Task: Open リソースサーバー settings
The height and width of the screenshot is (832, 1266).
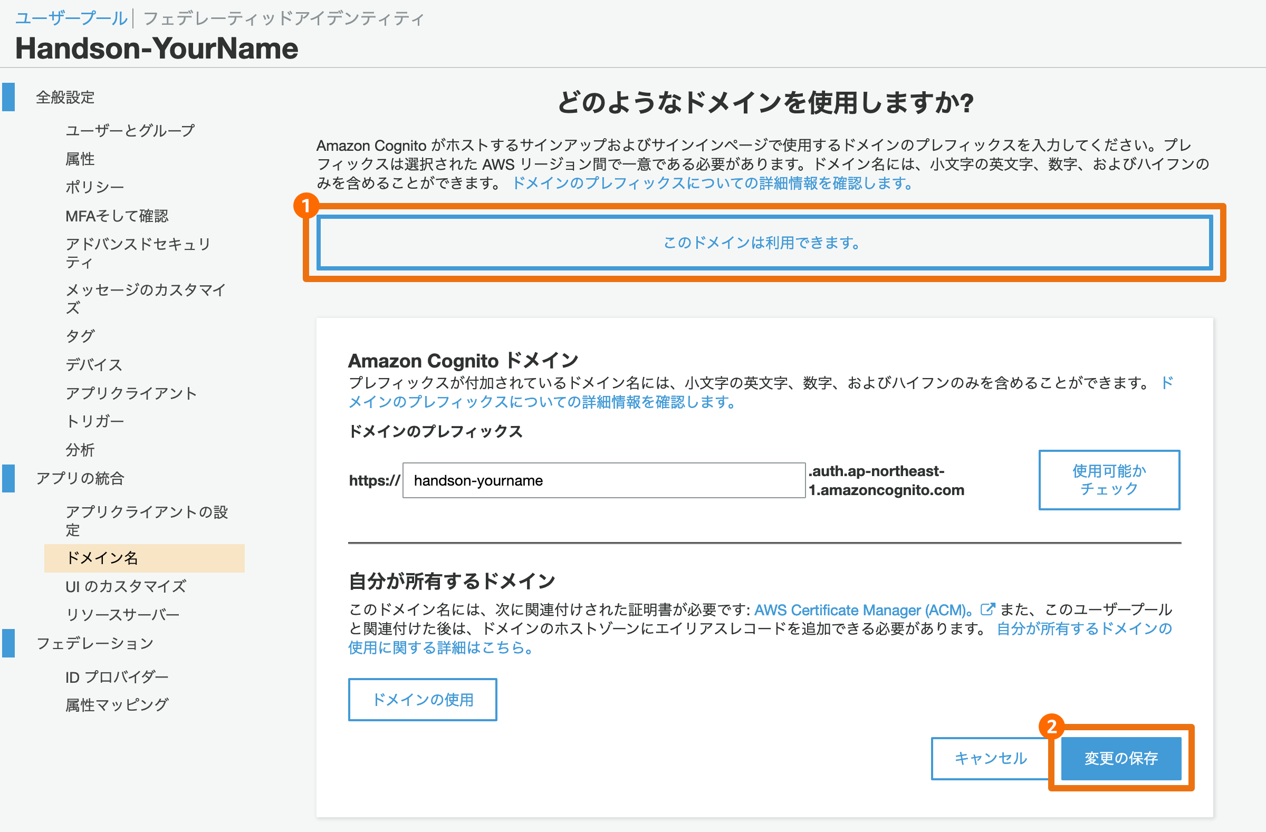Action: tap(122, 615)
